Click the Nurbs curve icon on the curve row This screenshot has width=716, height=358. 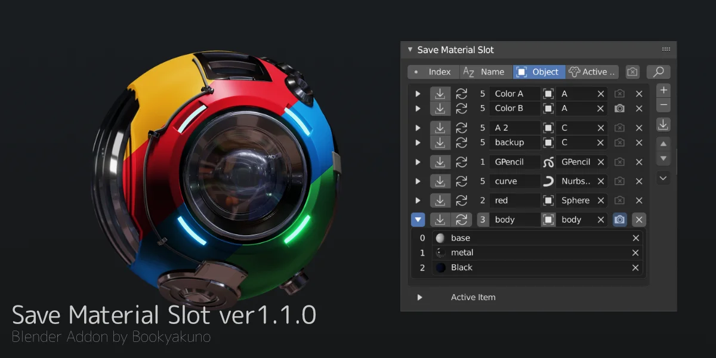[548, 181]
